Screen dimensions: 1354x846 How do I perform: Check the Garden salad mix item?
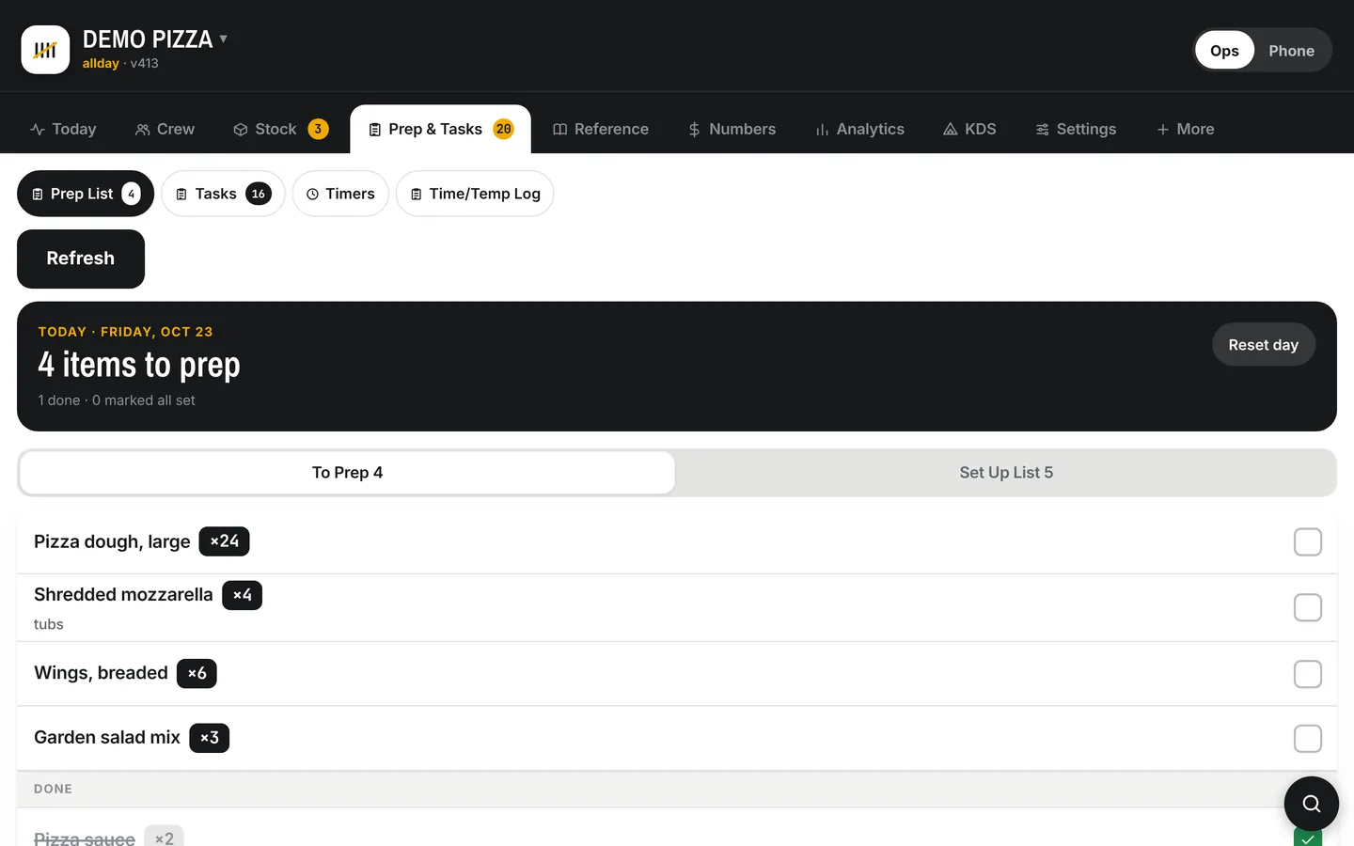pyautogui.click(x=1308, y=739)
